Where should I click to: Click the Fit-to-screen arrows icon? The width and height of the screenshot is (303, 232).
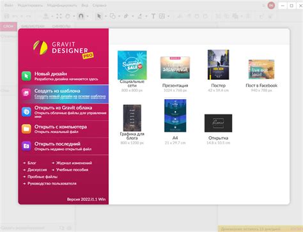[59, 16]
